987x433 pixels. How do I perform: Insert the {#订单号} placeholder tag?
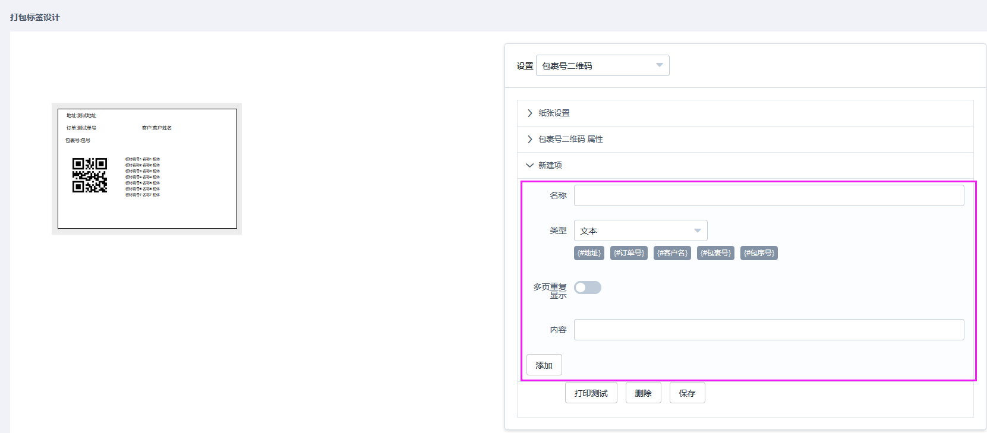pyautogui.click(x=629, y=253)
